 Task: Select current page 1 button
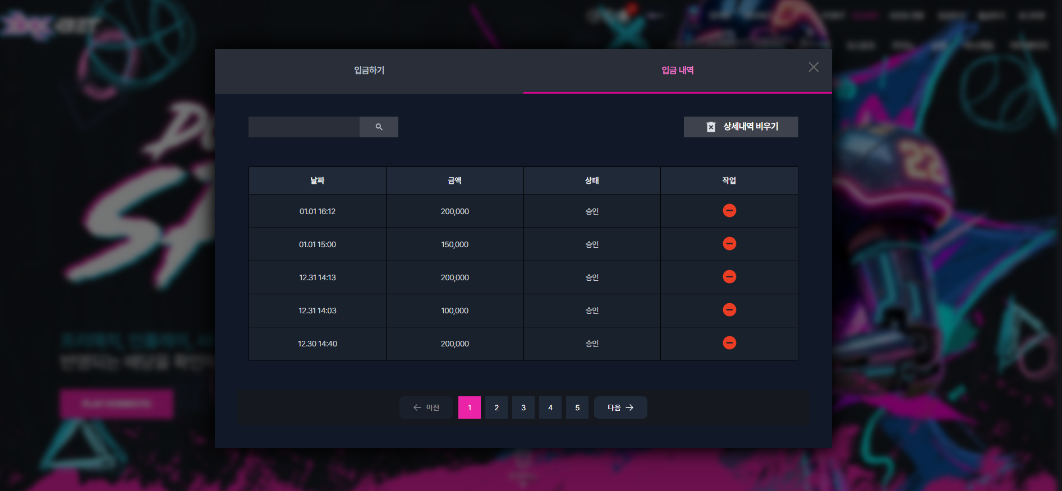coord(470,407)
